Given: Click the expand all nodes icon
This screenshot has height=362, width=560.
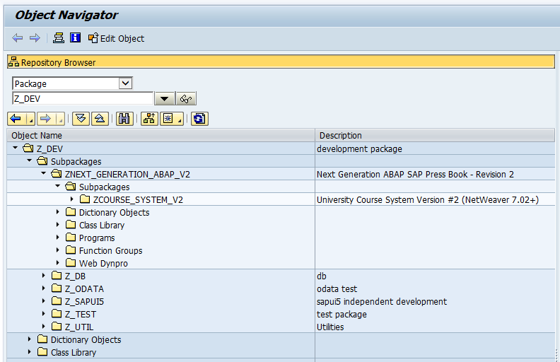Looking at the screenshot, I should pos(81,119).
